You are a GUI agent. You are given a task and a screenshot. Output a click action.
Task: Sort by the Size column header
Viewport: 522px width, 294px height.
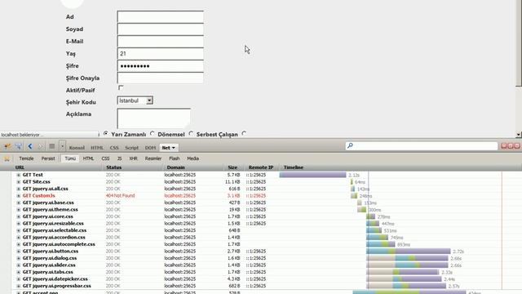(232, 167)
